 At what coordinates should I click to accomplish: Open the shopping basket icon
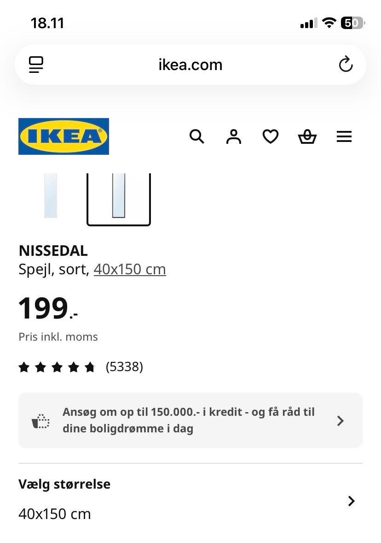[307, 136]
